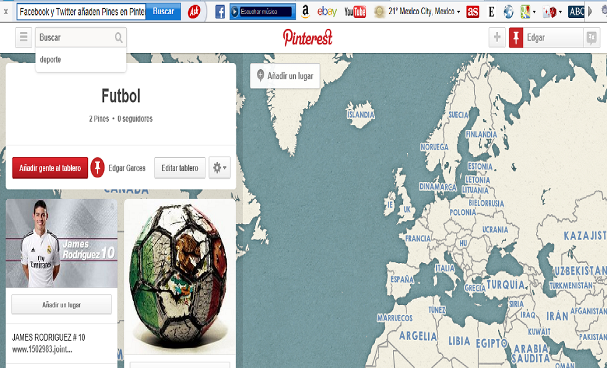
Task: Click the Ask toolbar icon
Action: coord(194,12)
